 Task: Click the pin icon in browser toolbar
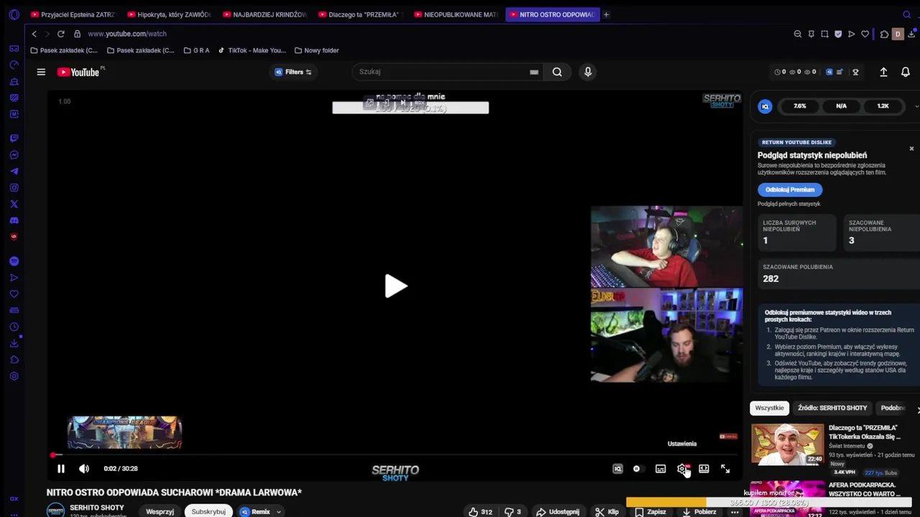(811, 34)
